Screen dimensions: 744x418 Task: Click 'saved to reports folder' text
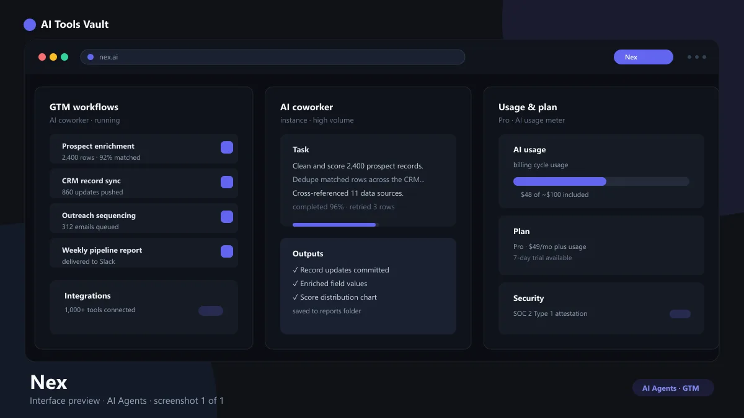pyautogui.click(x=327, y=311)
